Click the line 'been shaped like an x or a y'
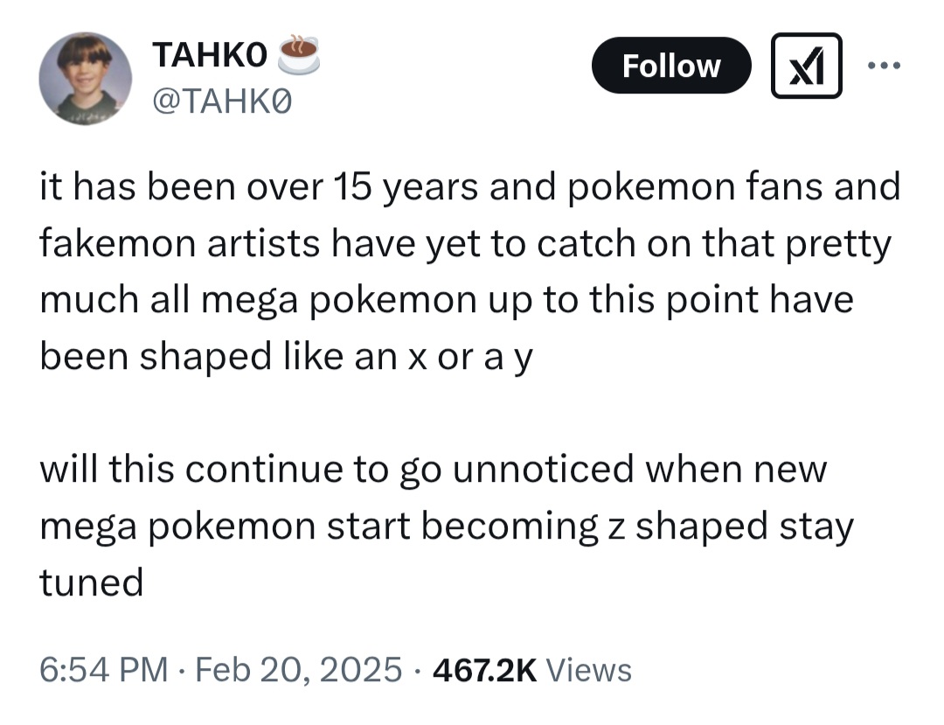 click(x=287, y=356)
